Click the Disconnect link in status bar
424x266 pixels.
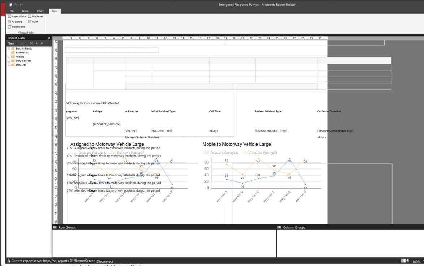tap(105, 261)
